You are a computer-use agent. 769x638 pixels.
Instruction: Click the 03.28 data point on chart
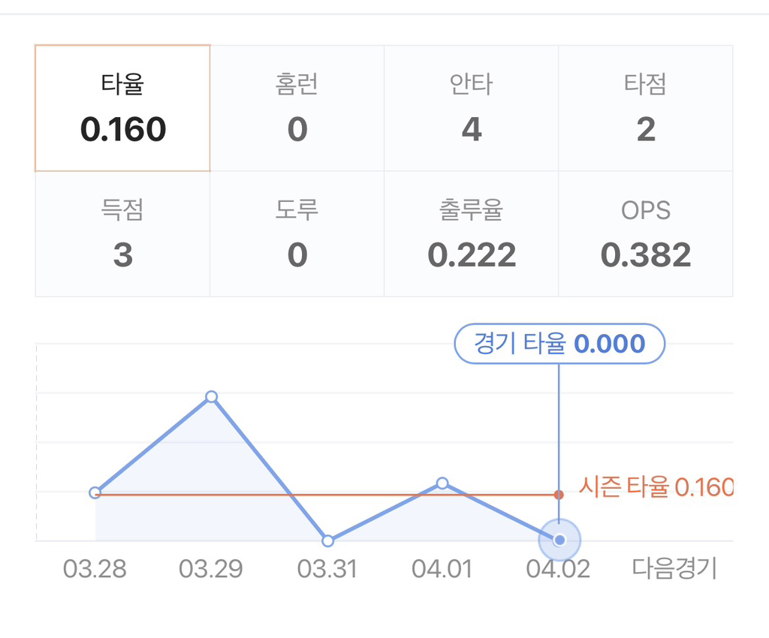95,493
